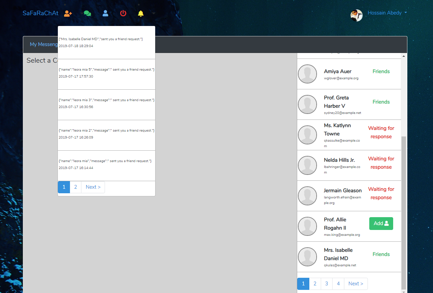Go to page 2 of notifications list
This screenshot has width=433, height=293.
tap(76, 187)
